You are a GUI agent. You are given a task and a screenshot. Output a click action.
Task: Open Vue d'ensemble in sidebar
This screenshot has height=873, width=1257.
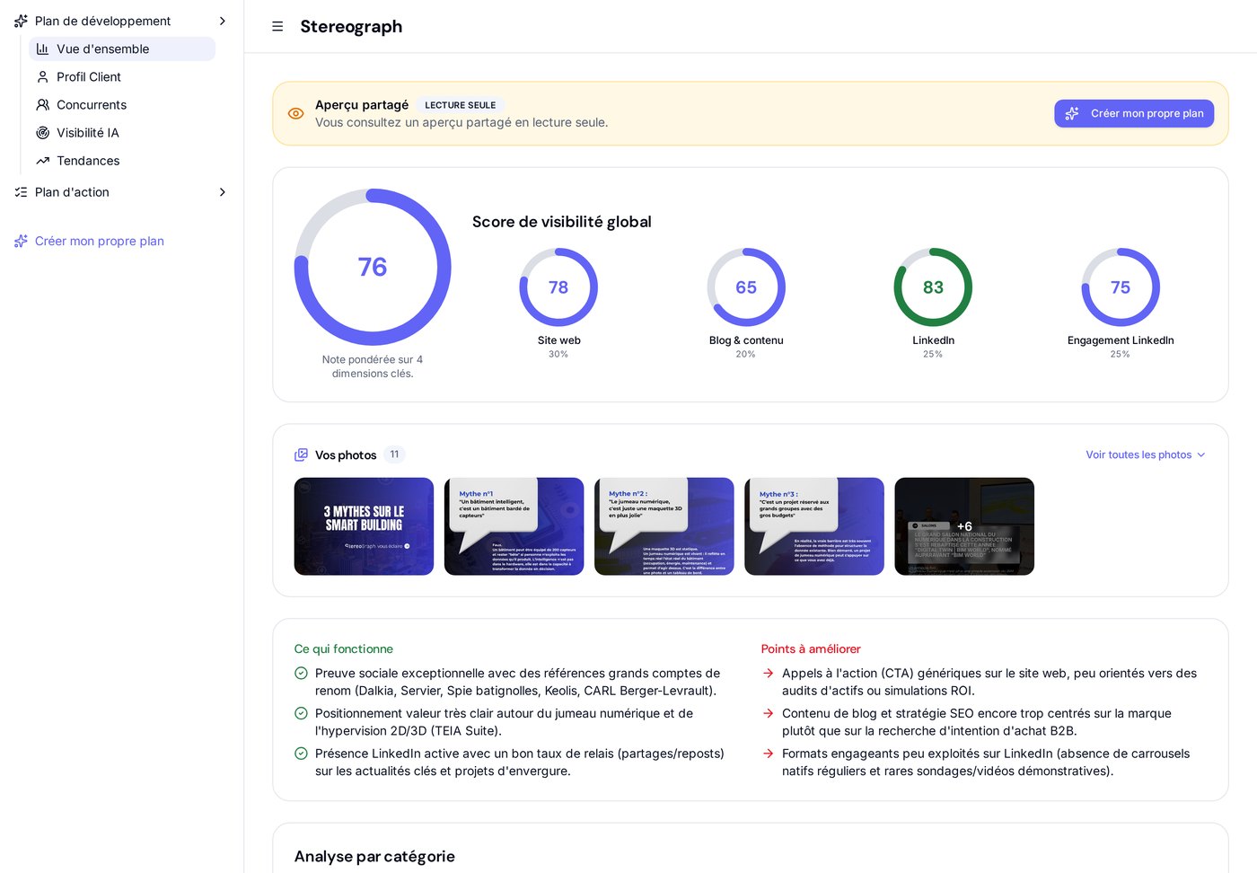(122, 48)
